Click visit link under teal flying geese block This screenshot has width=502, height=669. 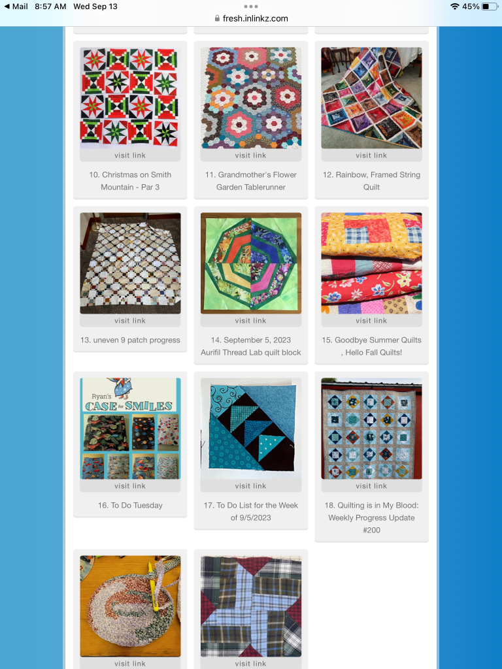click(251, 486)
